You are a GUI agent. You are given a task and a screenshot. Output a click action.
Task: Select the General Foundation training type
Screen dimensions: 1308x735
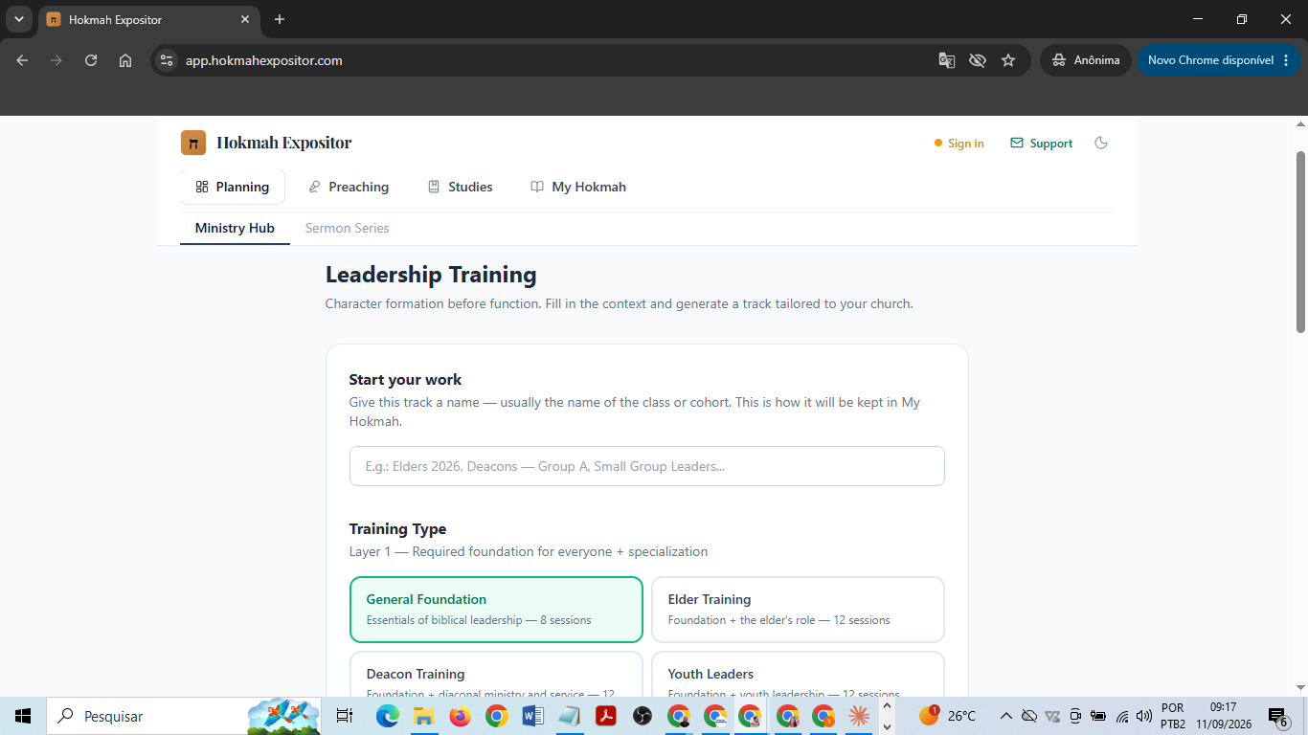point(496,609)
